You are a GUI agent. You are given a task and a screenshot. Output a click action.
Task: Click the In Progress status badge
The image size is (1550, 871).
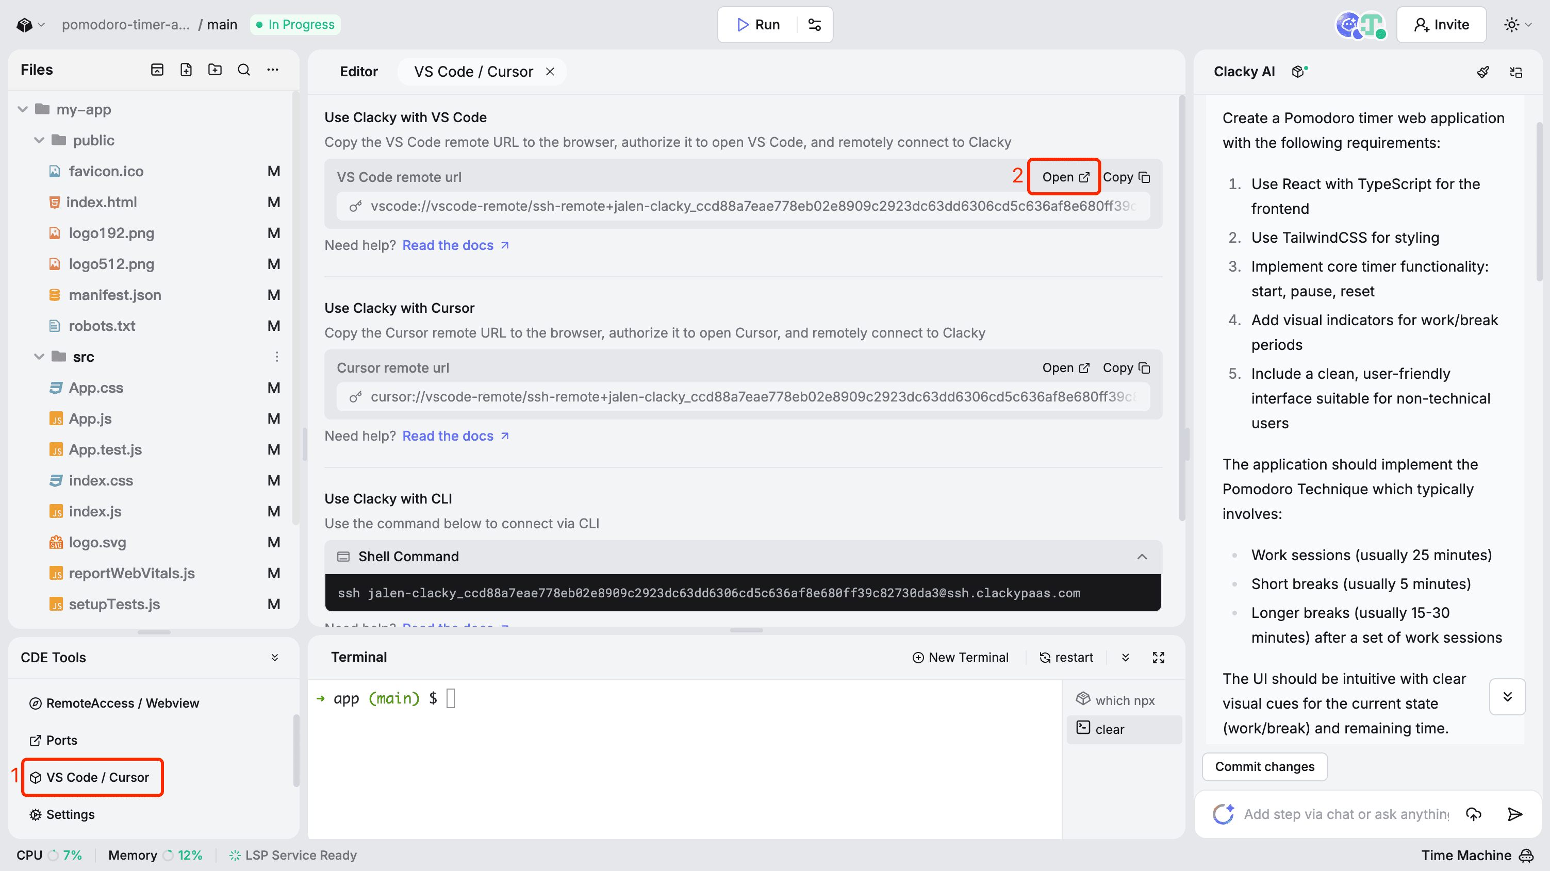(x=295, y=25)
